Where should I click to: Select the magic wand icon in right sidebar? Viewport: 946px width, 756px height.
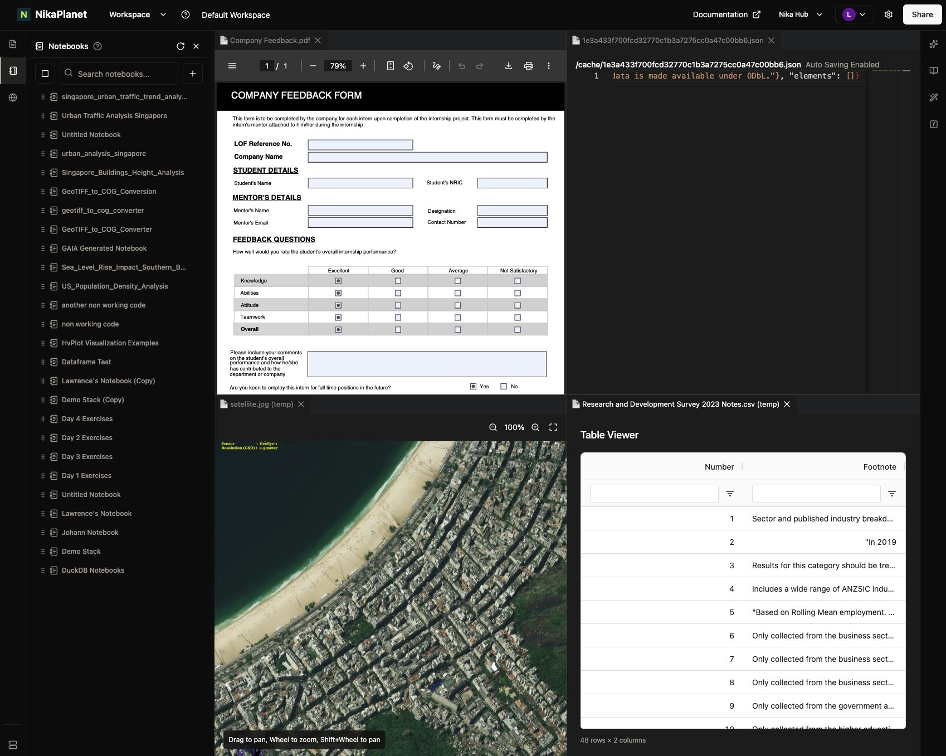click(x=934, y=97)
